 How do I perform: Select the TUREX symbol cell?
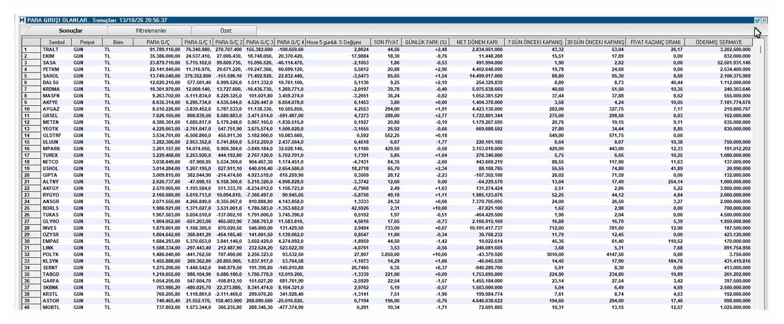tap(56, 155)
